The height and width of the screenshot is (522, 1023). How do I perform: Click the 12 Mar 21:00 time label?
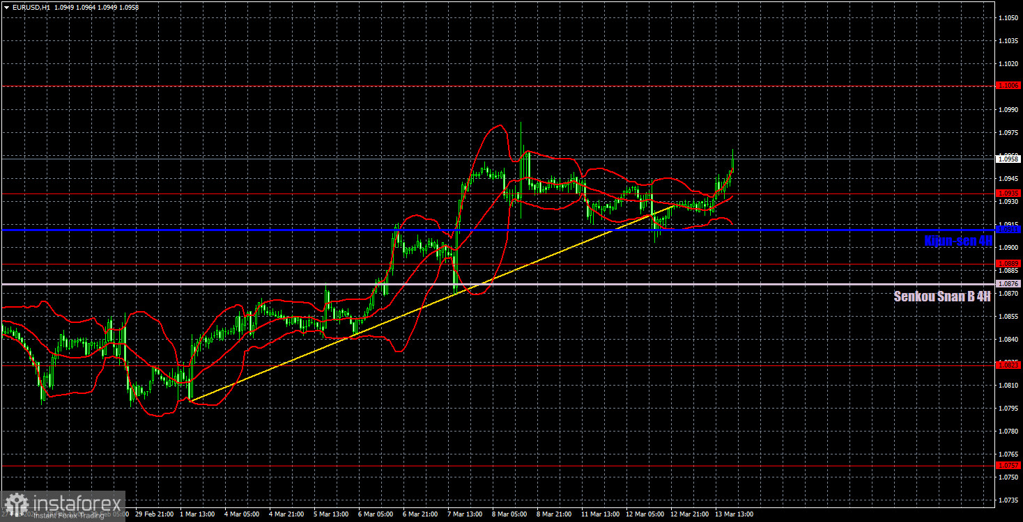(x=690, y=514)
